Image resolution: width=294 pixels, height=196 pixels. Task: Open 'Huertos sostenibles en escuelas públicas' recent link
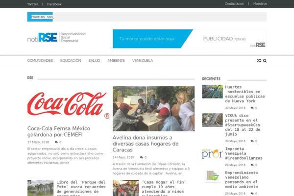click(x=245, y=94)
